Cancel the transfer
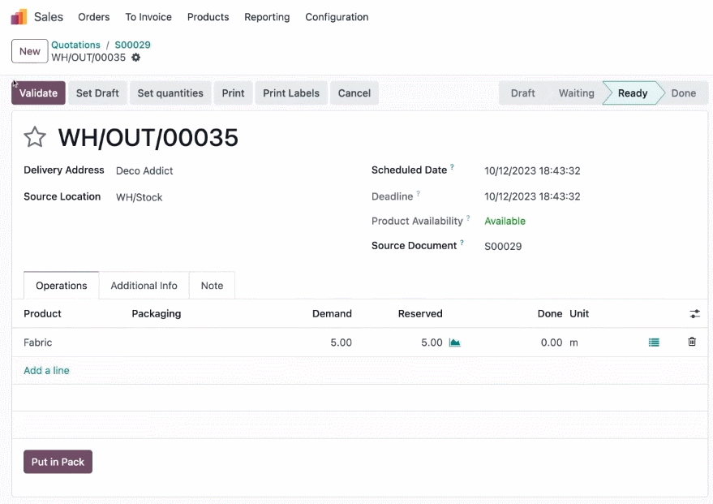Screen dimensions: 713x504 [354, 93]
